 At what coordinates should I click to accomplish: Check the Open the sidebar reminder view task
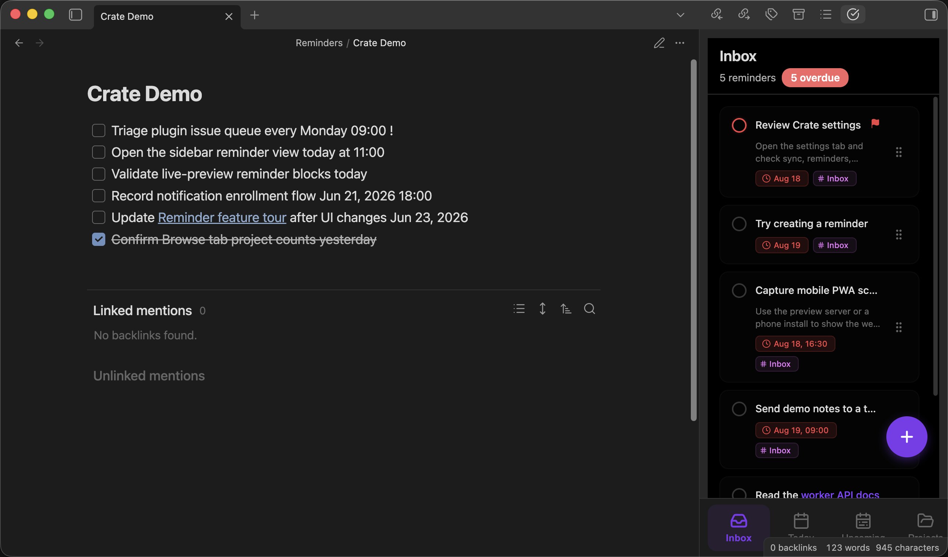99,152
